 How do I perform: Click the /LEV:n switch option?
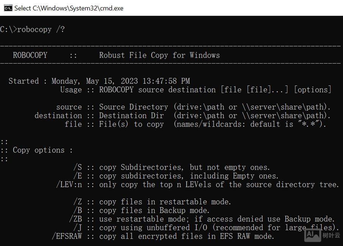69,185
